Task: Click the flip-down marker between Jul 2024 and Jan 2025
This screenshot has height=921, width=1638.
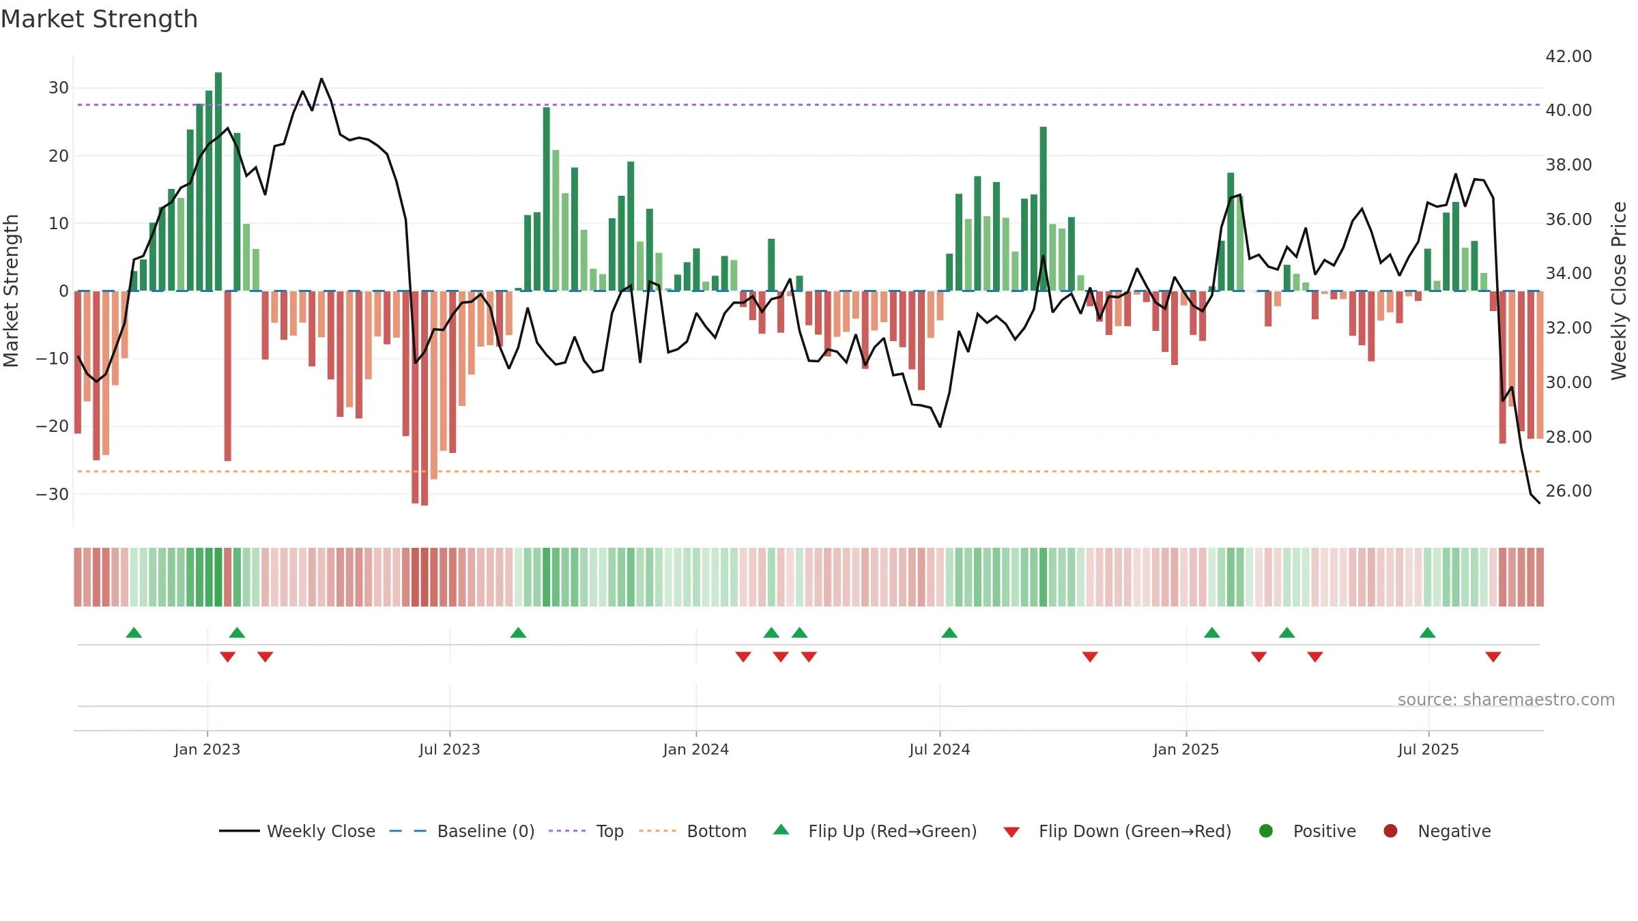Action: click(1090, 656)
